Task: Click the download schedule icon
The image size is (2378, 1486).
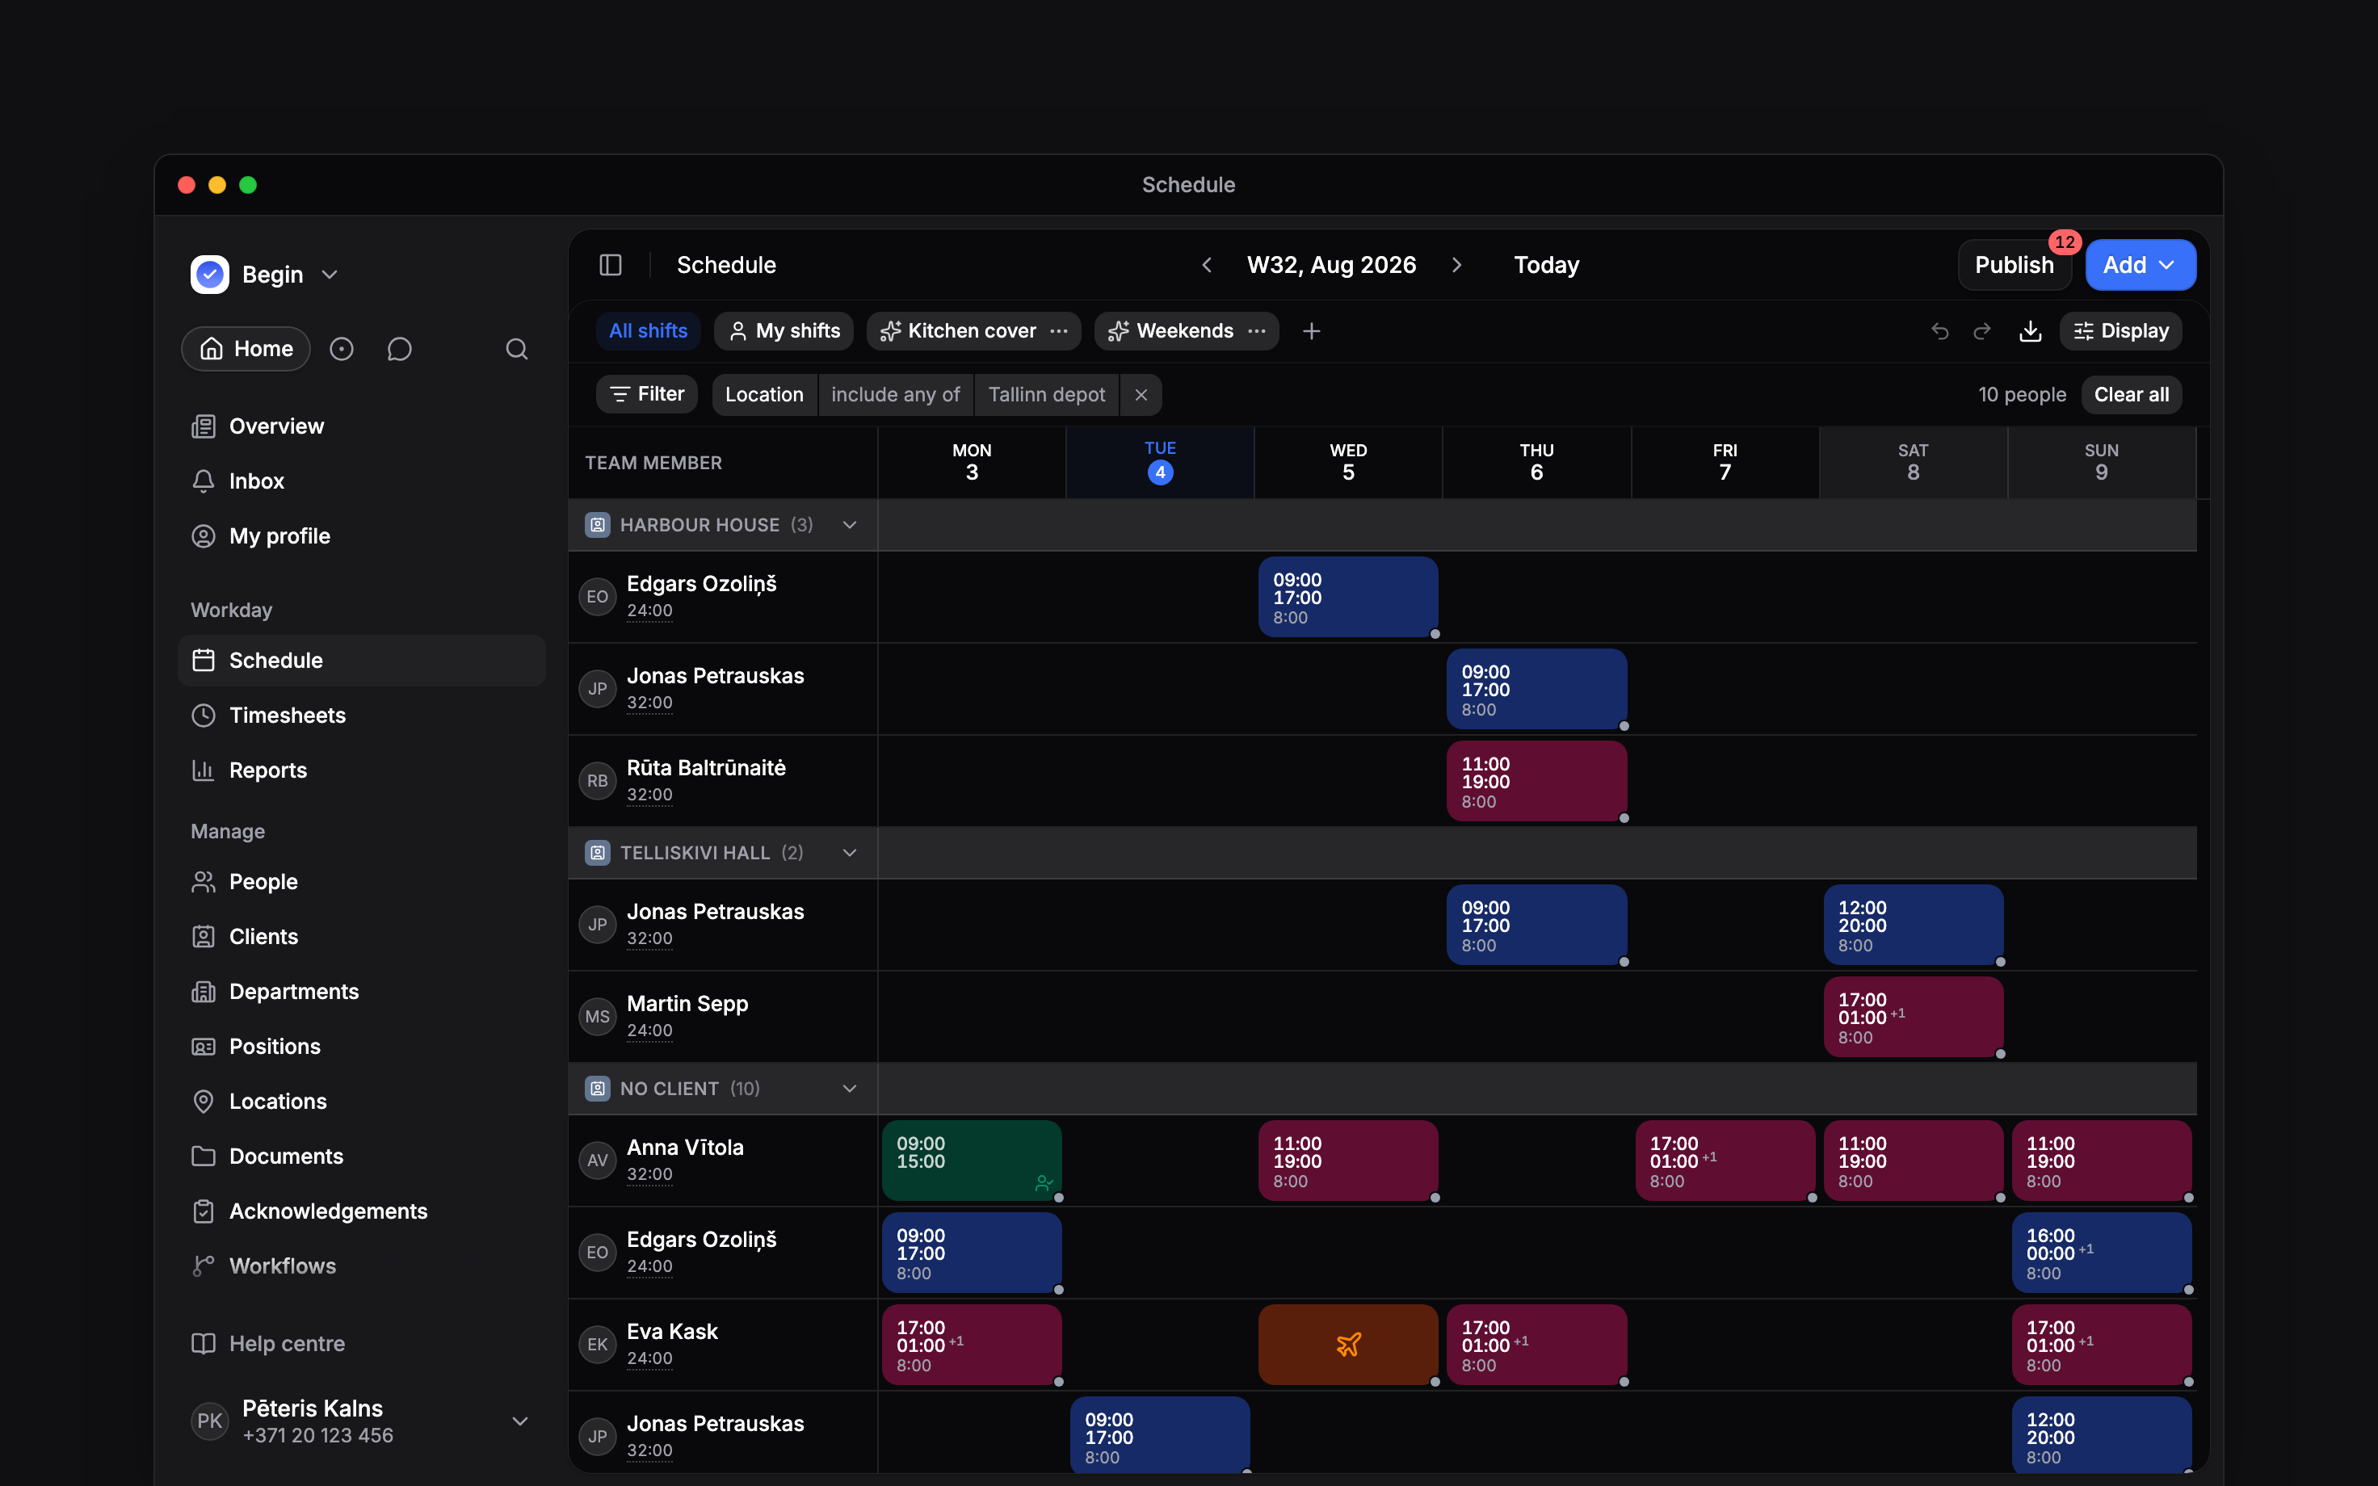Action: [x=2030, y=331]
